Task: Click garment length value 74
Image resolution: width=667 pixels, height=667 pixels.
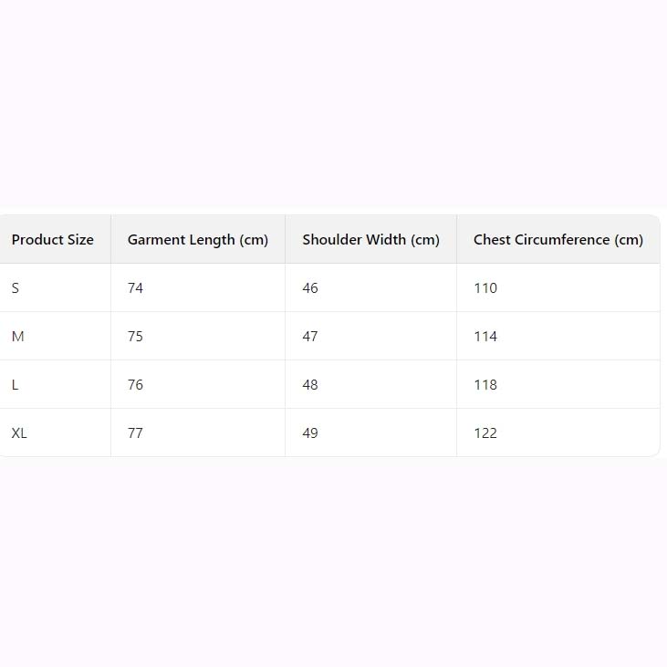Action: 136,288
